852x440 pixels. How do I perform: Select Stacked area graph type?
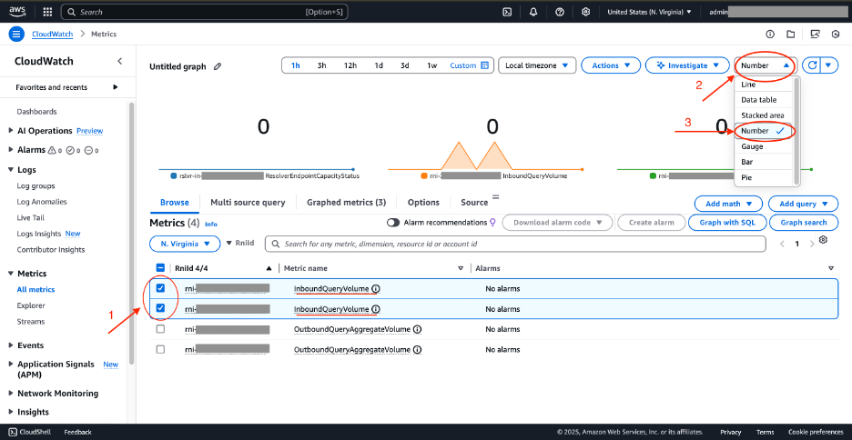coord(764,115)
